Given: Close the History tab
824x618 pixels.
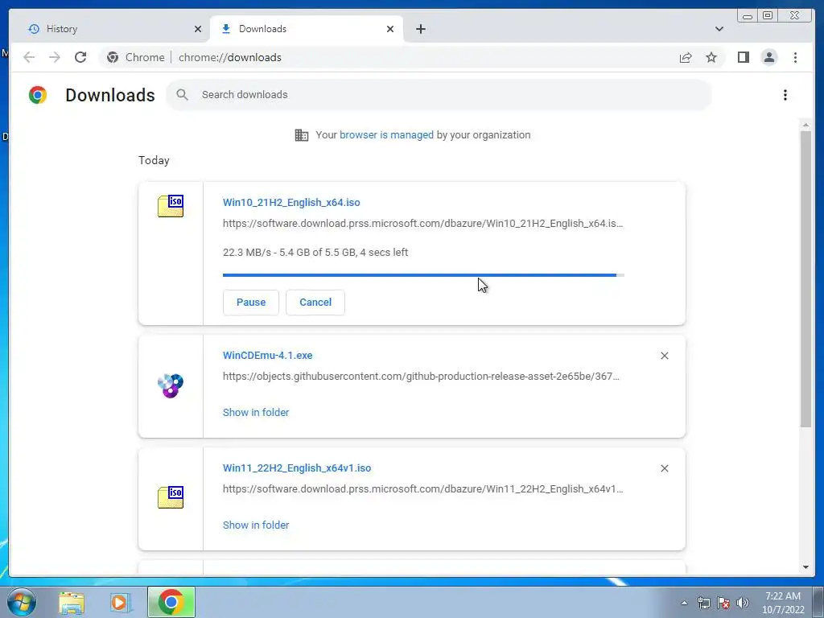Looking at the screenshot, I should click(x=198, y=29).
